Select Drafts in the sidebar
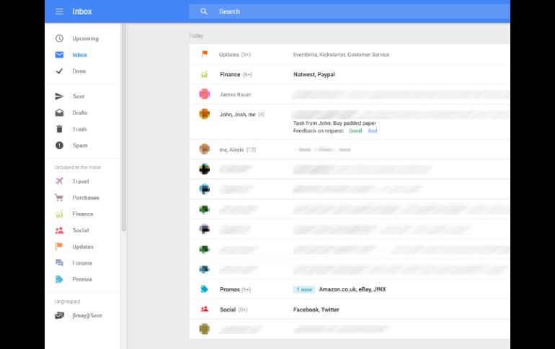This screenshot has width=555, height=349. tap(79, 113)
